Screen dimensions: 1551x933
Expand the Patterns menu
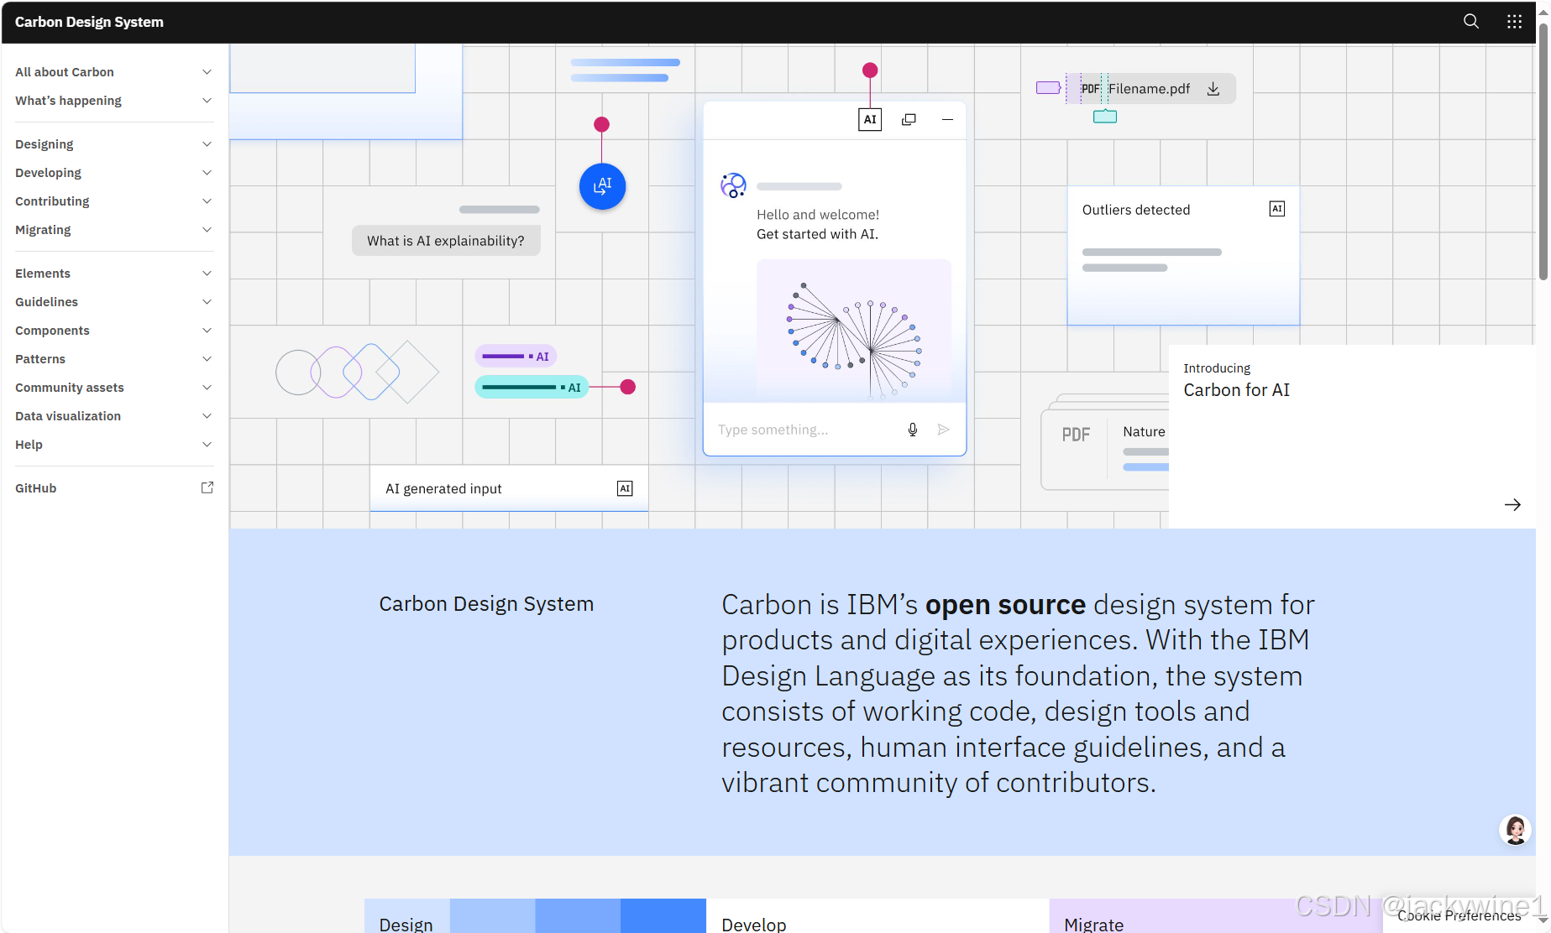tap(113, 359)
